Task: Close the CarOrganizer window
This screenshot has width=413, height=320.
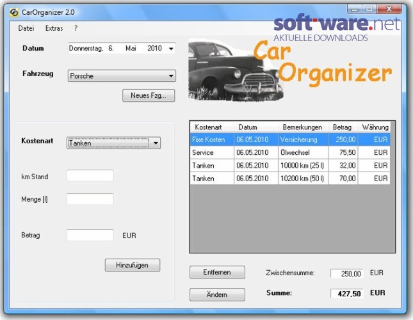Action: tap(389, 9)
